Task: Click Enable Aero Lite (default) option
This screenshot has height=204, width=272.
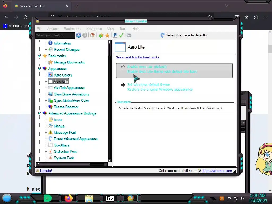Action: (174, 70)
